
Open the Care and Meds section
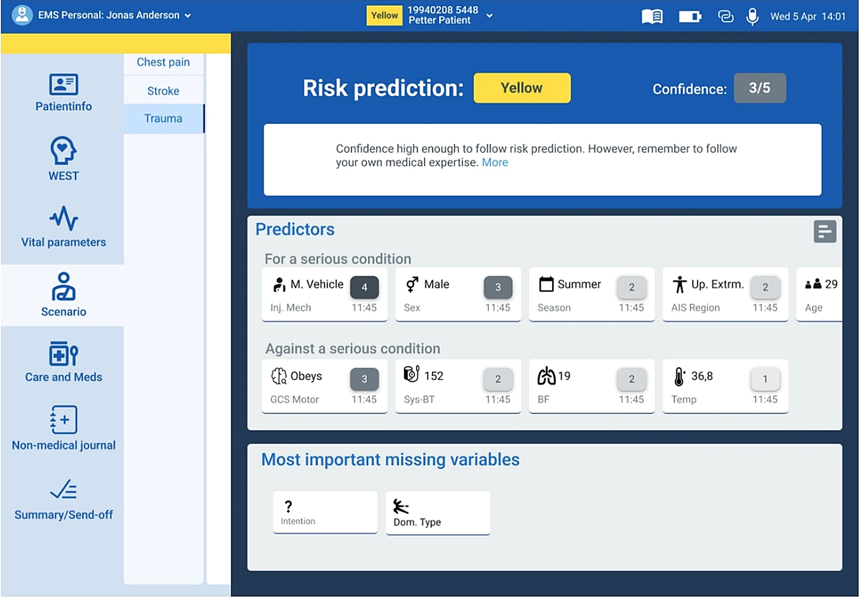tap(63, 362)
